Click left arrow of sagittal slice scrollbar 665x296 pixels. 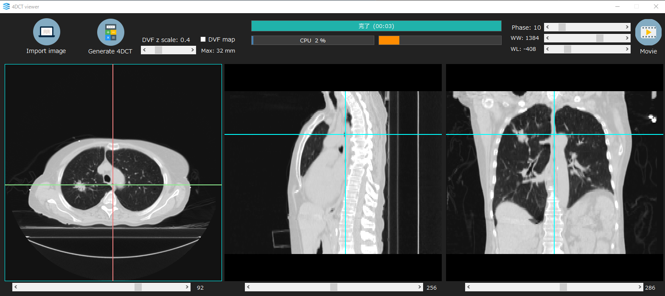pos(248,287)
